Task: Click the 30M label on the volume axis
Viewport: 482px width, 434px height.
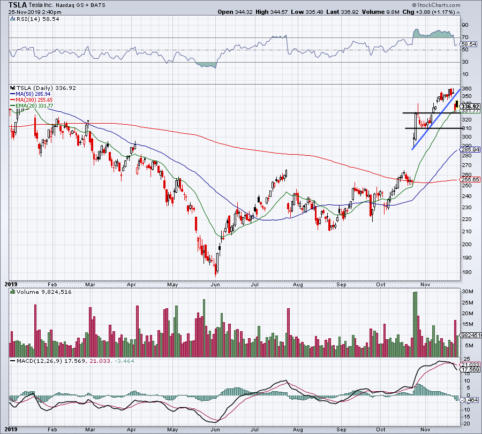Action: click(468, 291)
